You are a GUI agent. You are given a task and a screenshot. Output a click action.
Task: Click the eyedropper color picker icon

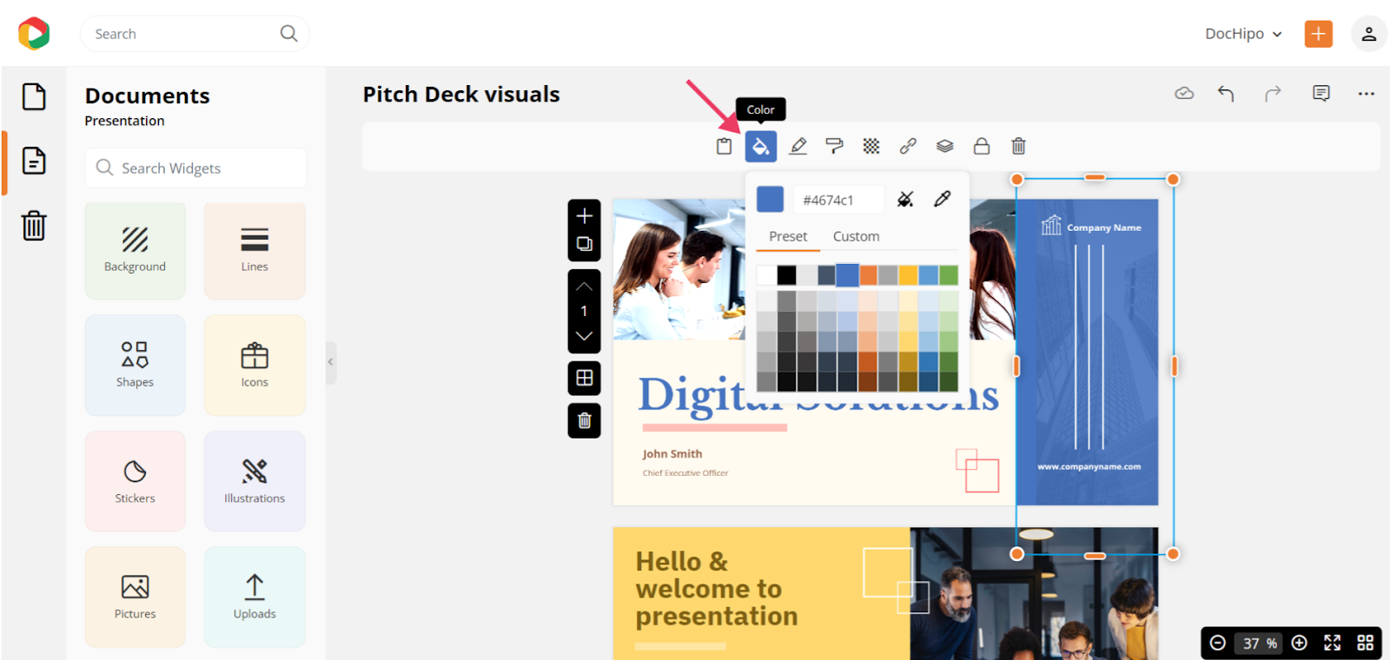click(942, 200)
